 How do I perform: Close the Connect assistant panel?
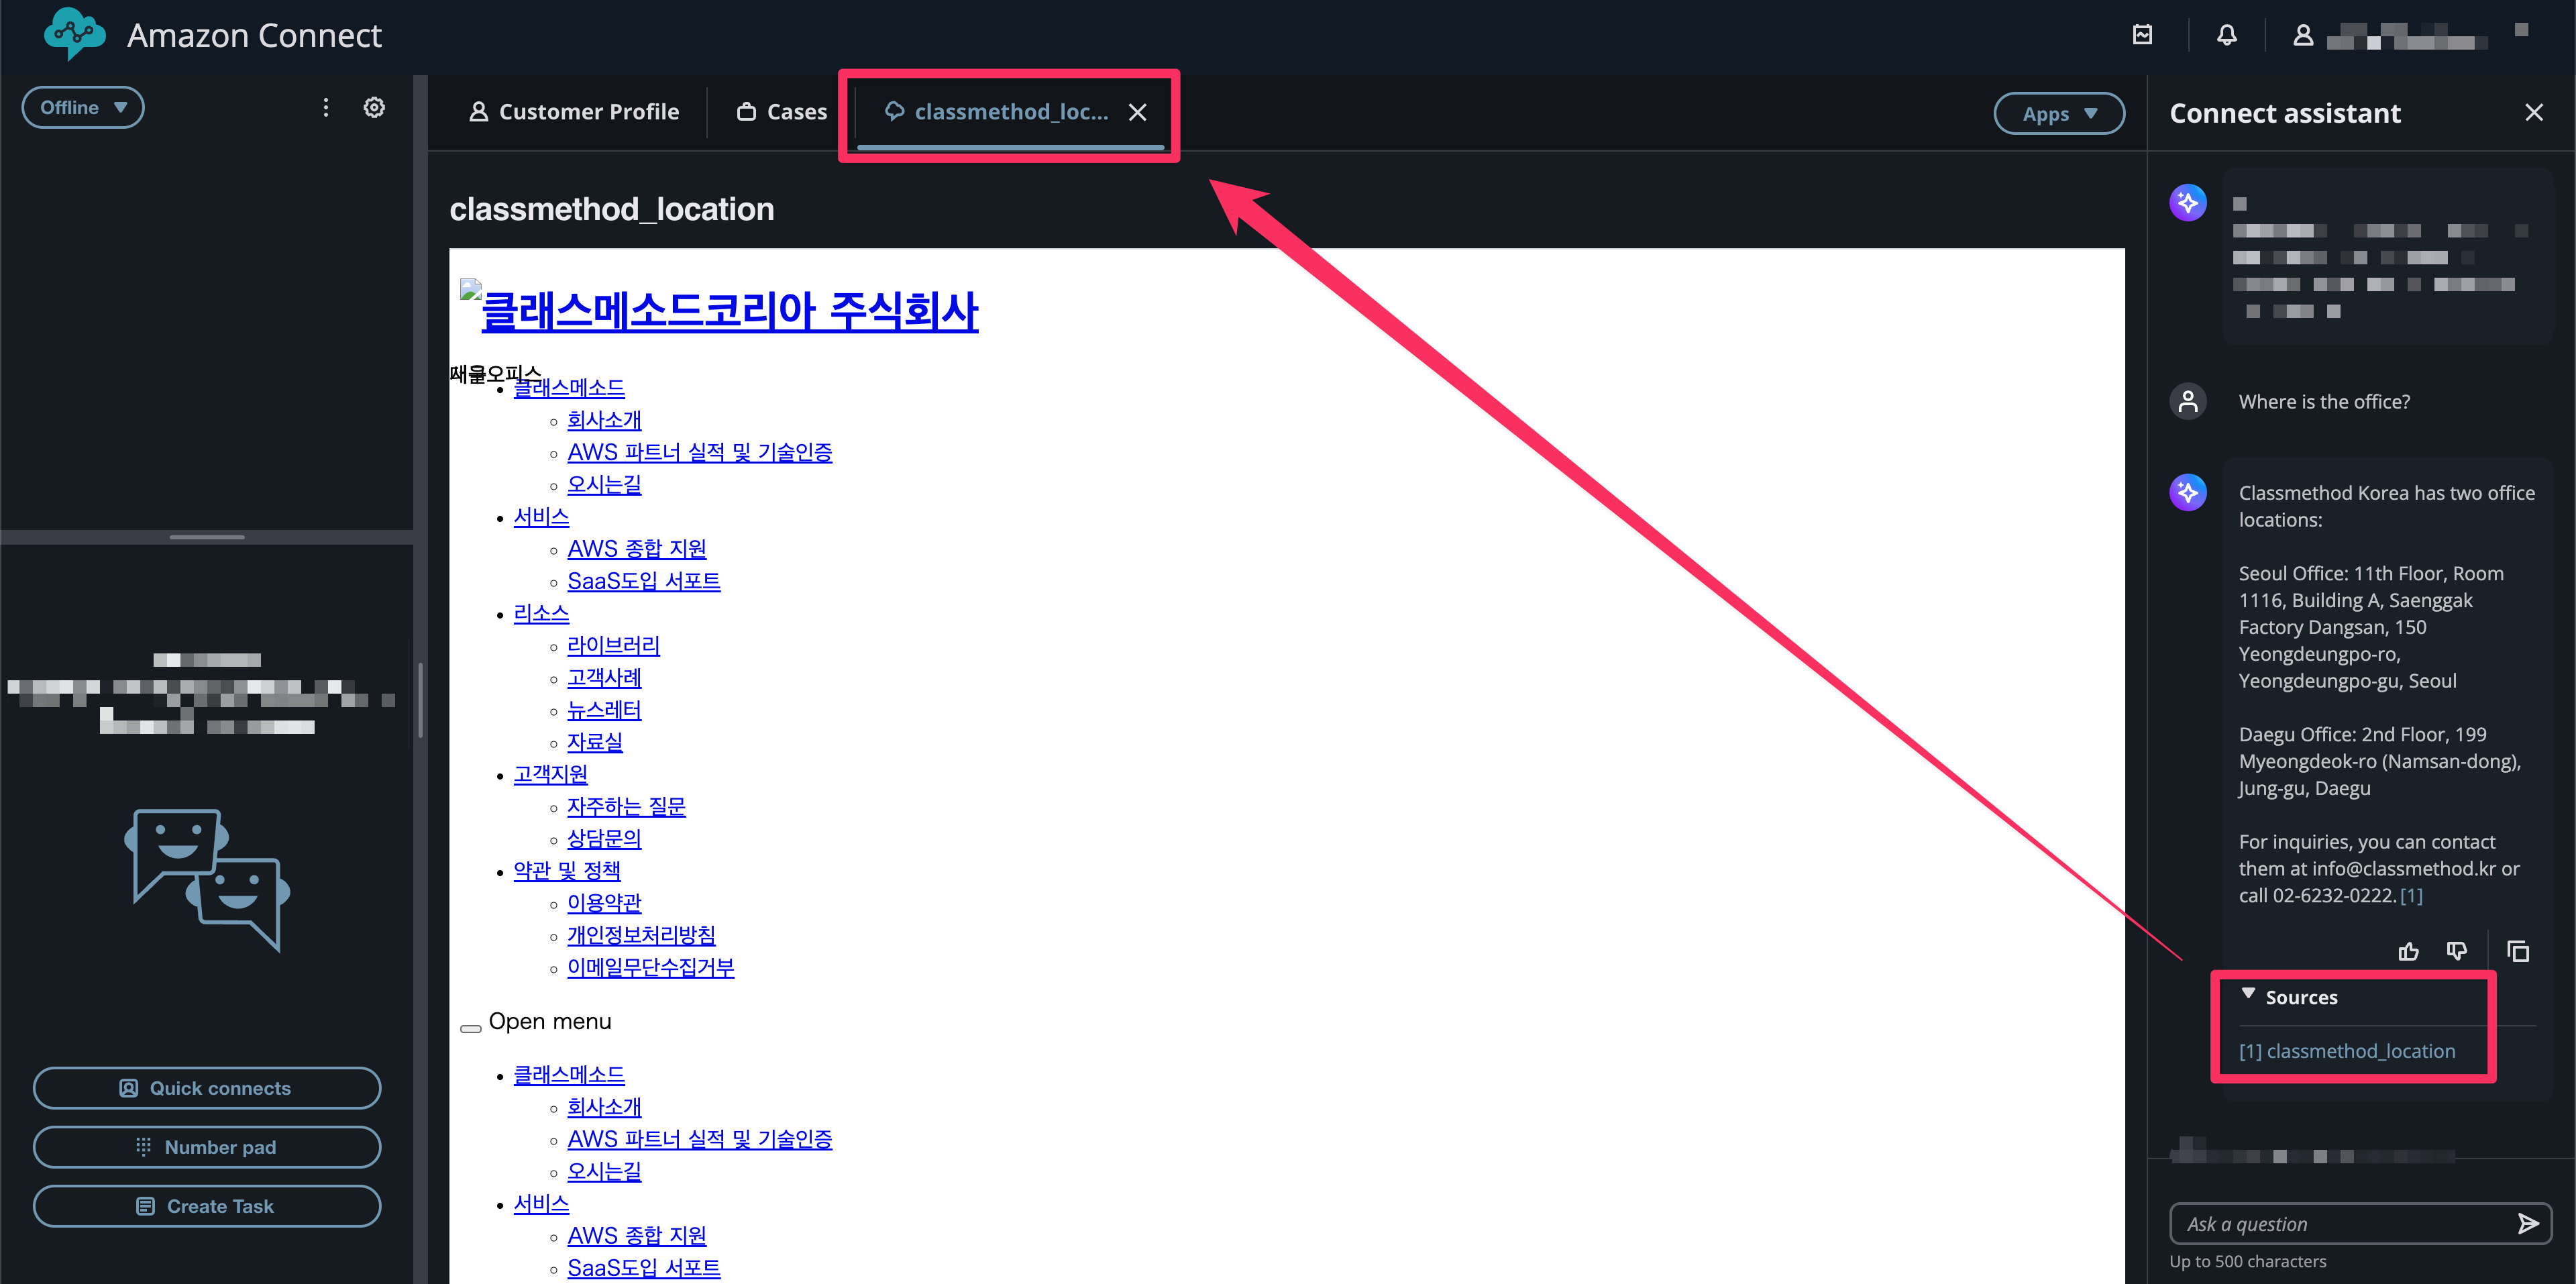pos(2534,113)
